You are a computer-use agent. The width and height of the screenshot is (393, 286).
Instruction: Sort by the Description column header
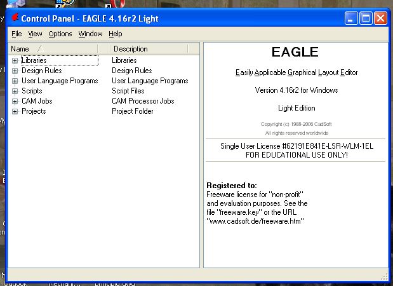[x=149, y=49]
